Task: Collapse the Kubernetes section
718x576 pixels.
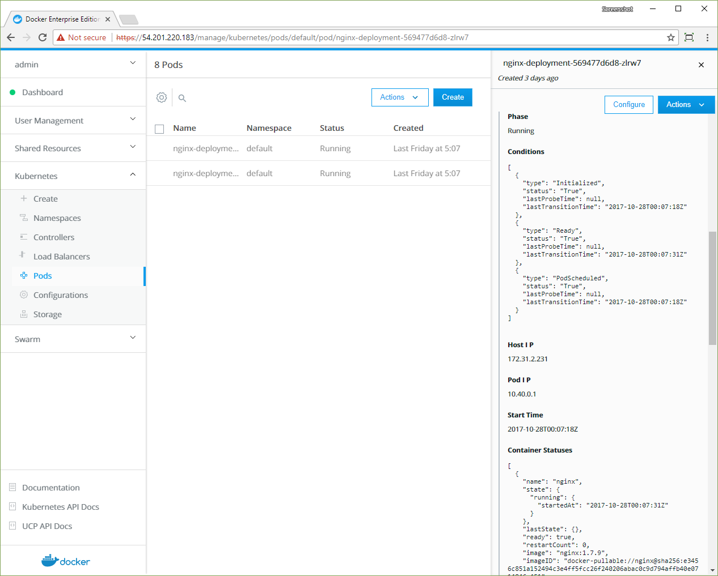Action: coord(133,175)
